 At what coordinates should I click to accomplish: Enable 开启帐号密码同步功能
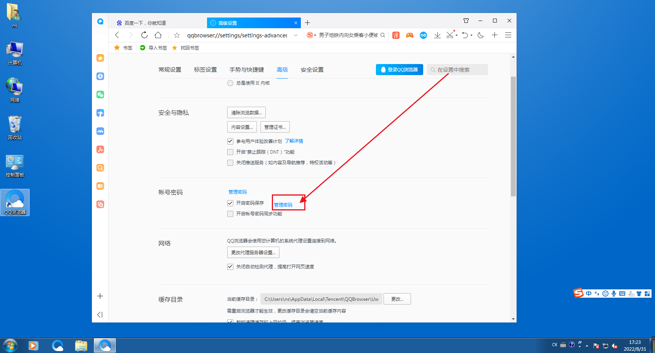[230, 214]
